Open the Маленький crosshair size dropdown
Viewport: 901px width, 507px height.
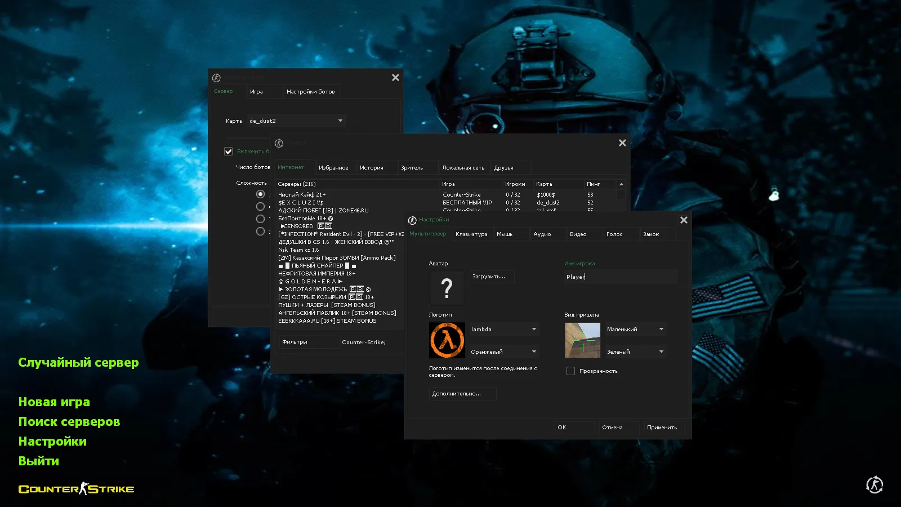click(x=635, y=330)
